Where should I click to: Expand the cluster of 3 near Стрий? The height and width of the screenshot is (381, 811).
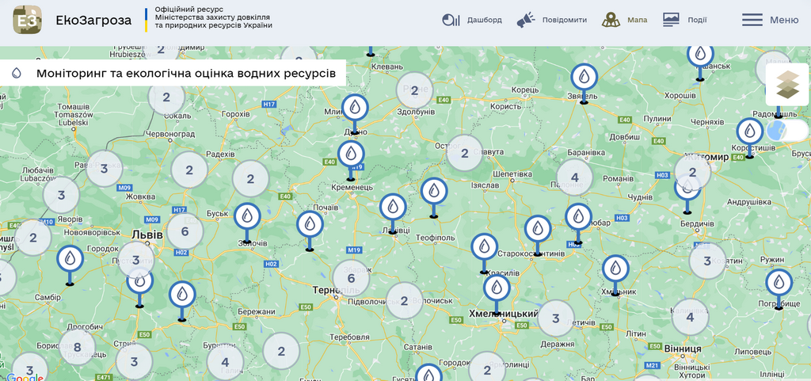point(134,361)
